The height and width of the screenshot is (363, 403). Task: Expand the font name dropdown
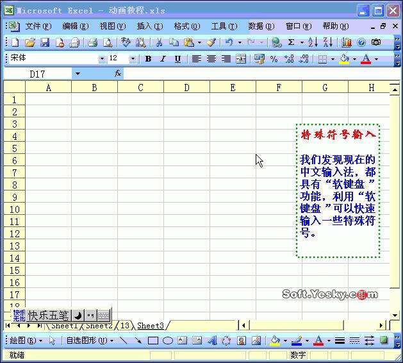click(x=102, y=59)
